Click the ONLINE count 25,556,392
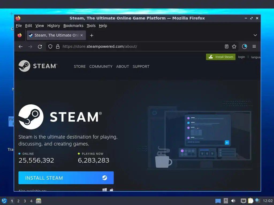Viewport: 274px width, 205px height. pos(36,160)
